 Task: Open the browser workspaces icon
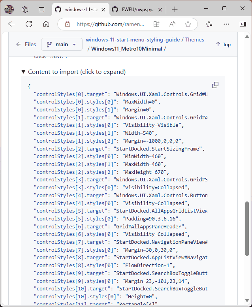[x=25, y=9]
